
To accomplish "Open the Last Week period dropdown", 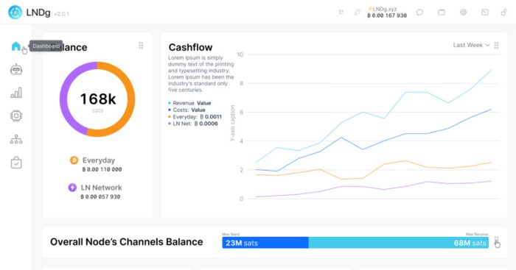I will [471, 45].
